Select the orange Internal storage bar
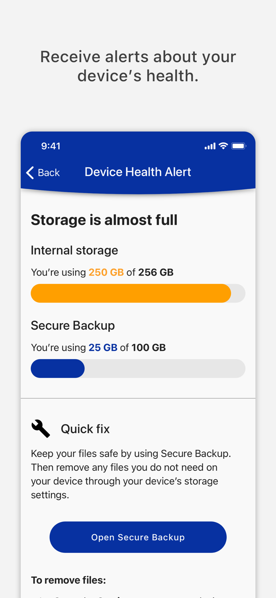The width and height of the screenshot is (276, 598). (x=131, y=293)
